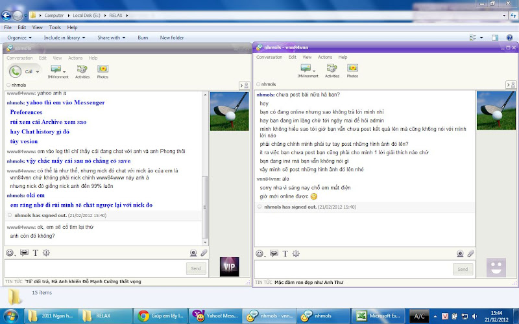Click volume speaker in system tray
The width and height of the screenshot is (519, 324).
click(474, 316)
